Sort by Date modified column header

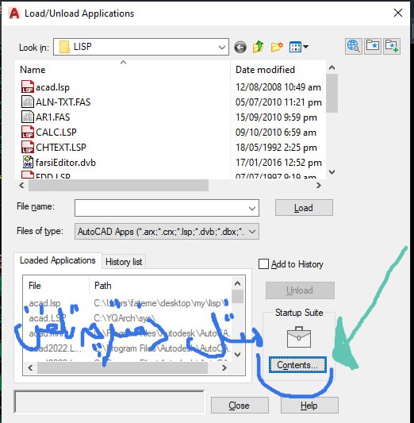point(278,69)
